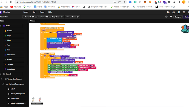
Task: Bookmark page with the star icon
Action: click(124, 2)
